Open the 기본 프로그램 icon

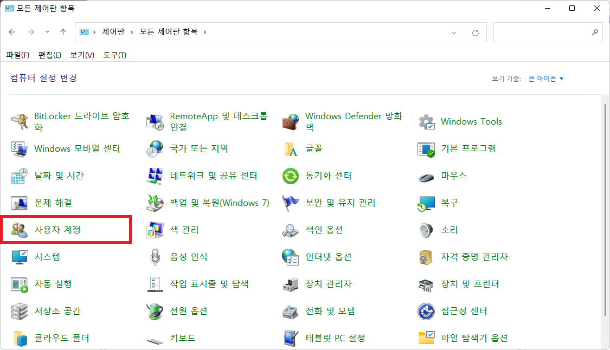coord(426,149)
